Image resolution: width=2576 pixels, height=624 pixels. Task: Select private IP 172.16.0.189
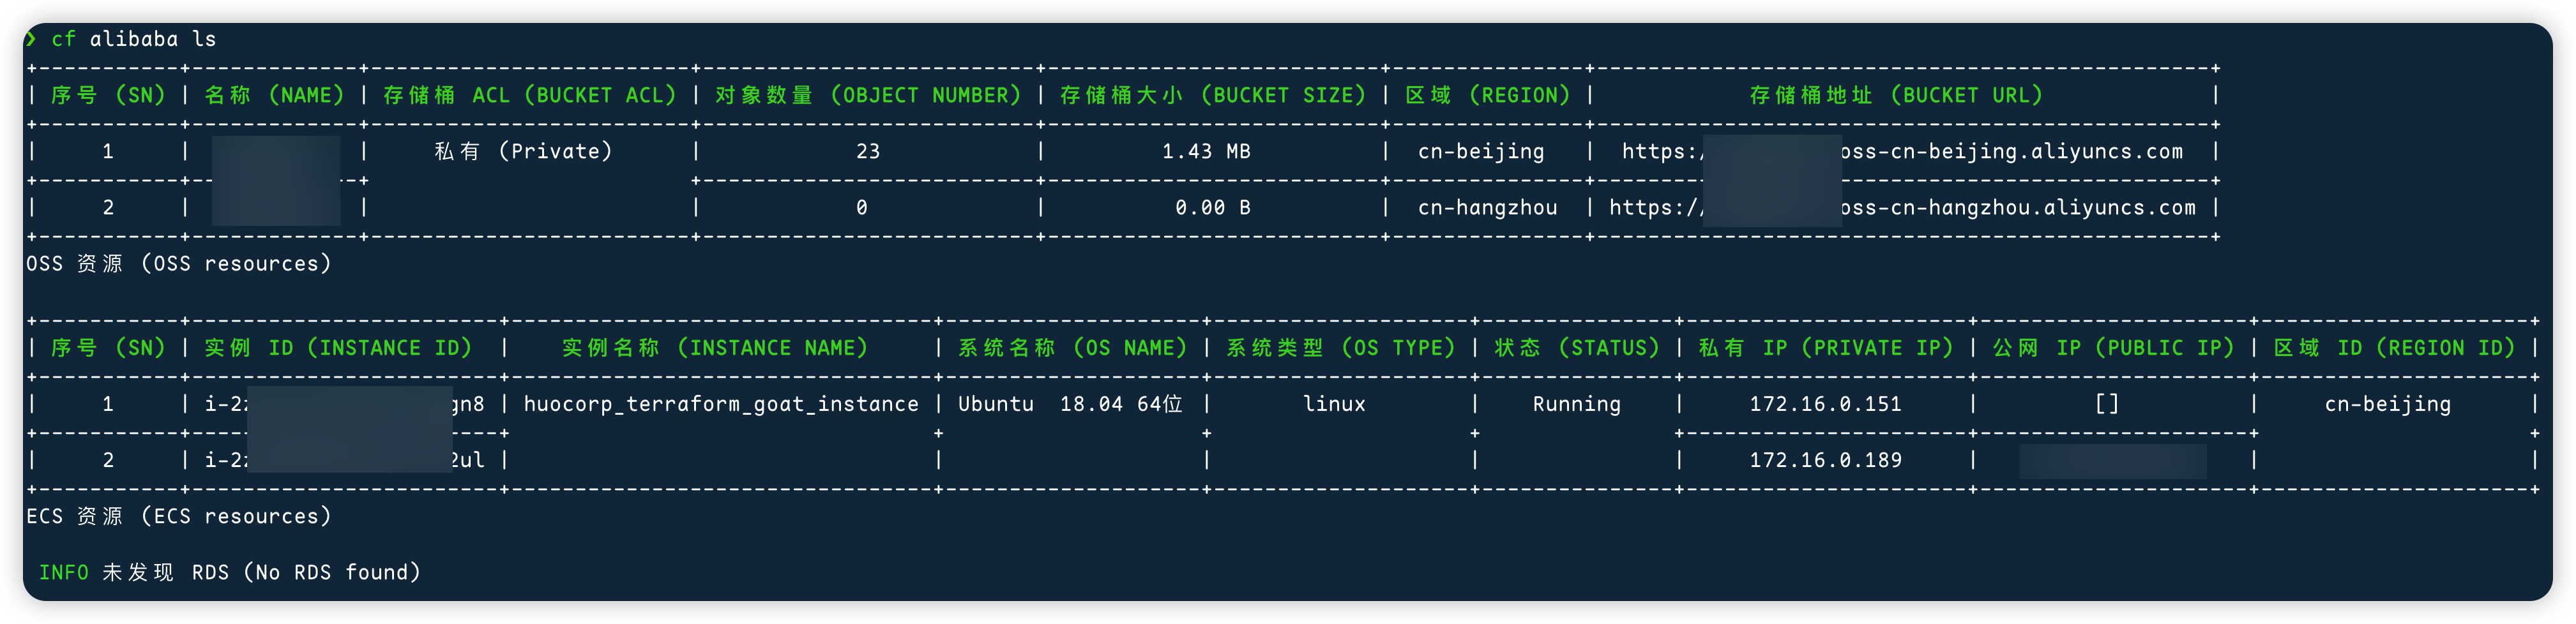click(1825, 460)
